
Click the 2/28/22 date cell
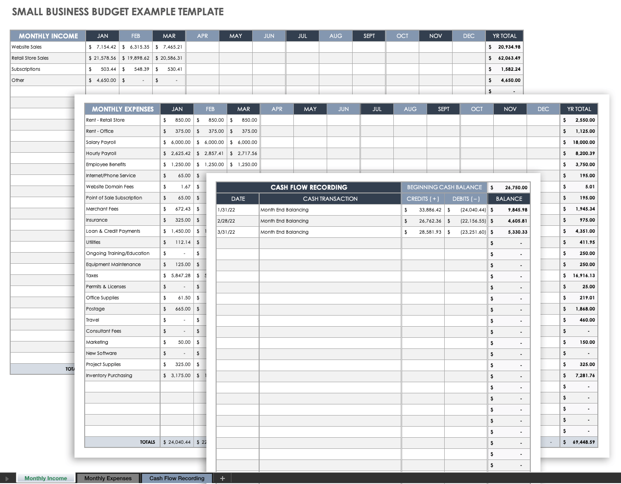(238, 221)
